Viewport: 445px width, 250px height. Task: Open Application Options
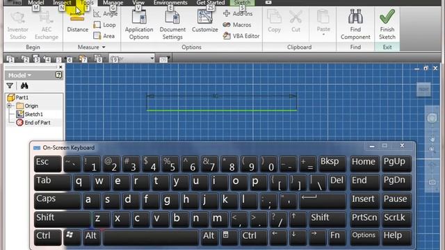click(139, 25)
